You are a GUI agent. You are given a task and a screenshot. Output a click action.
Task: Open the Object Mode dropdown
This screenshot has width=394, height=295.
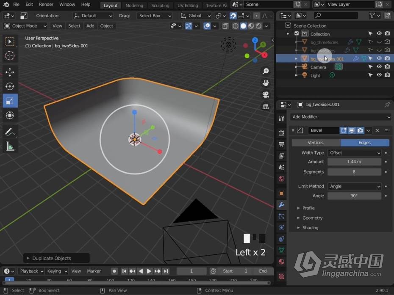[x=25, y=26]
